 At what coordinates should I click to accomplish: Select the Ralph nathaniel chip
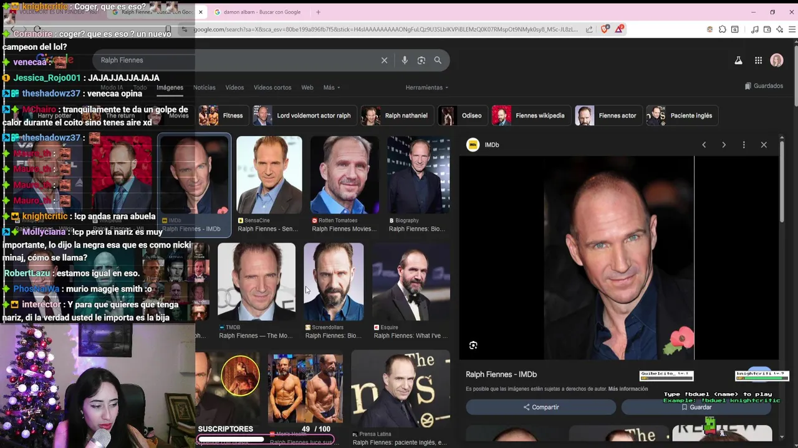coord(397,116)
